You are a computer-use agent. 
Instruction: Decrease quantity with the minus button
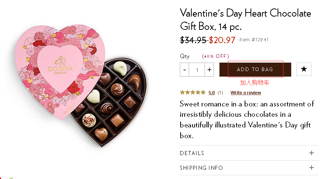pos(185,70)
